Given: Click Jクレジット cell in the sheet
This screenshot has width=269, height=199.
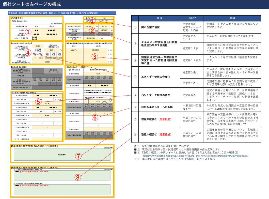Looking at the screenshot, I should point(74,50).
